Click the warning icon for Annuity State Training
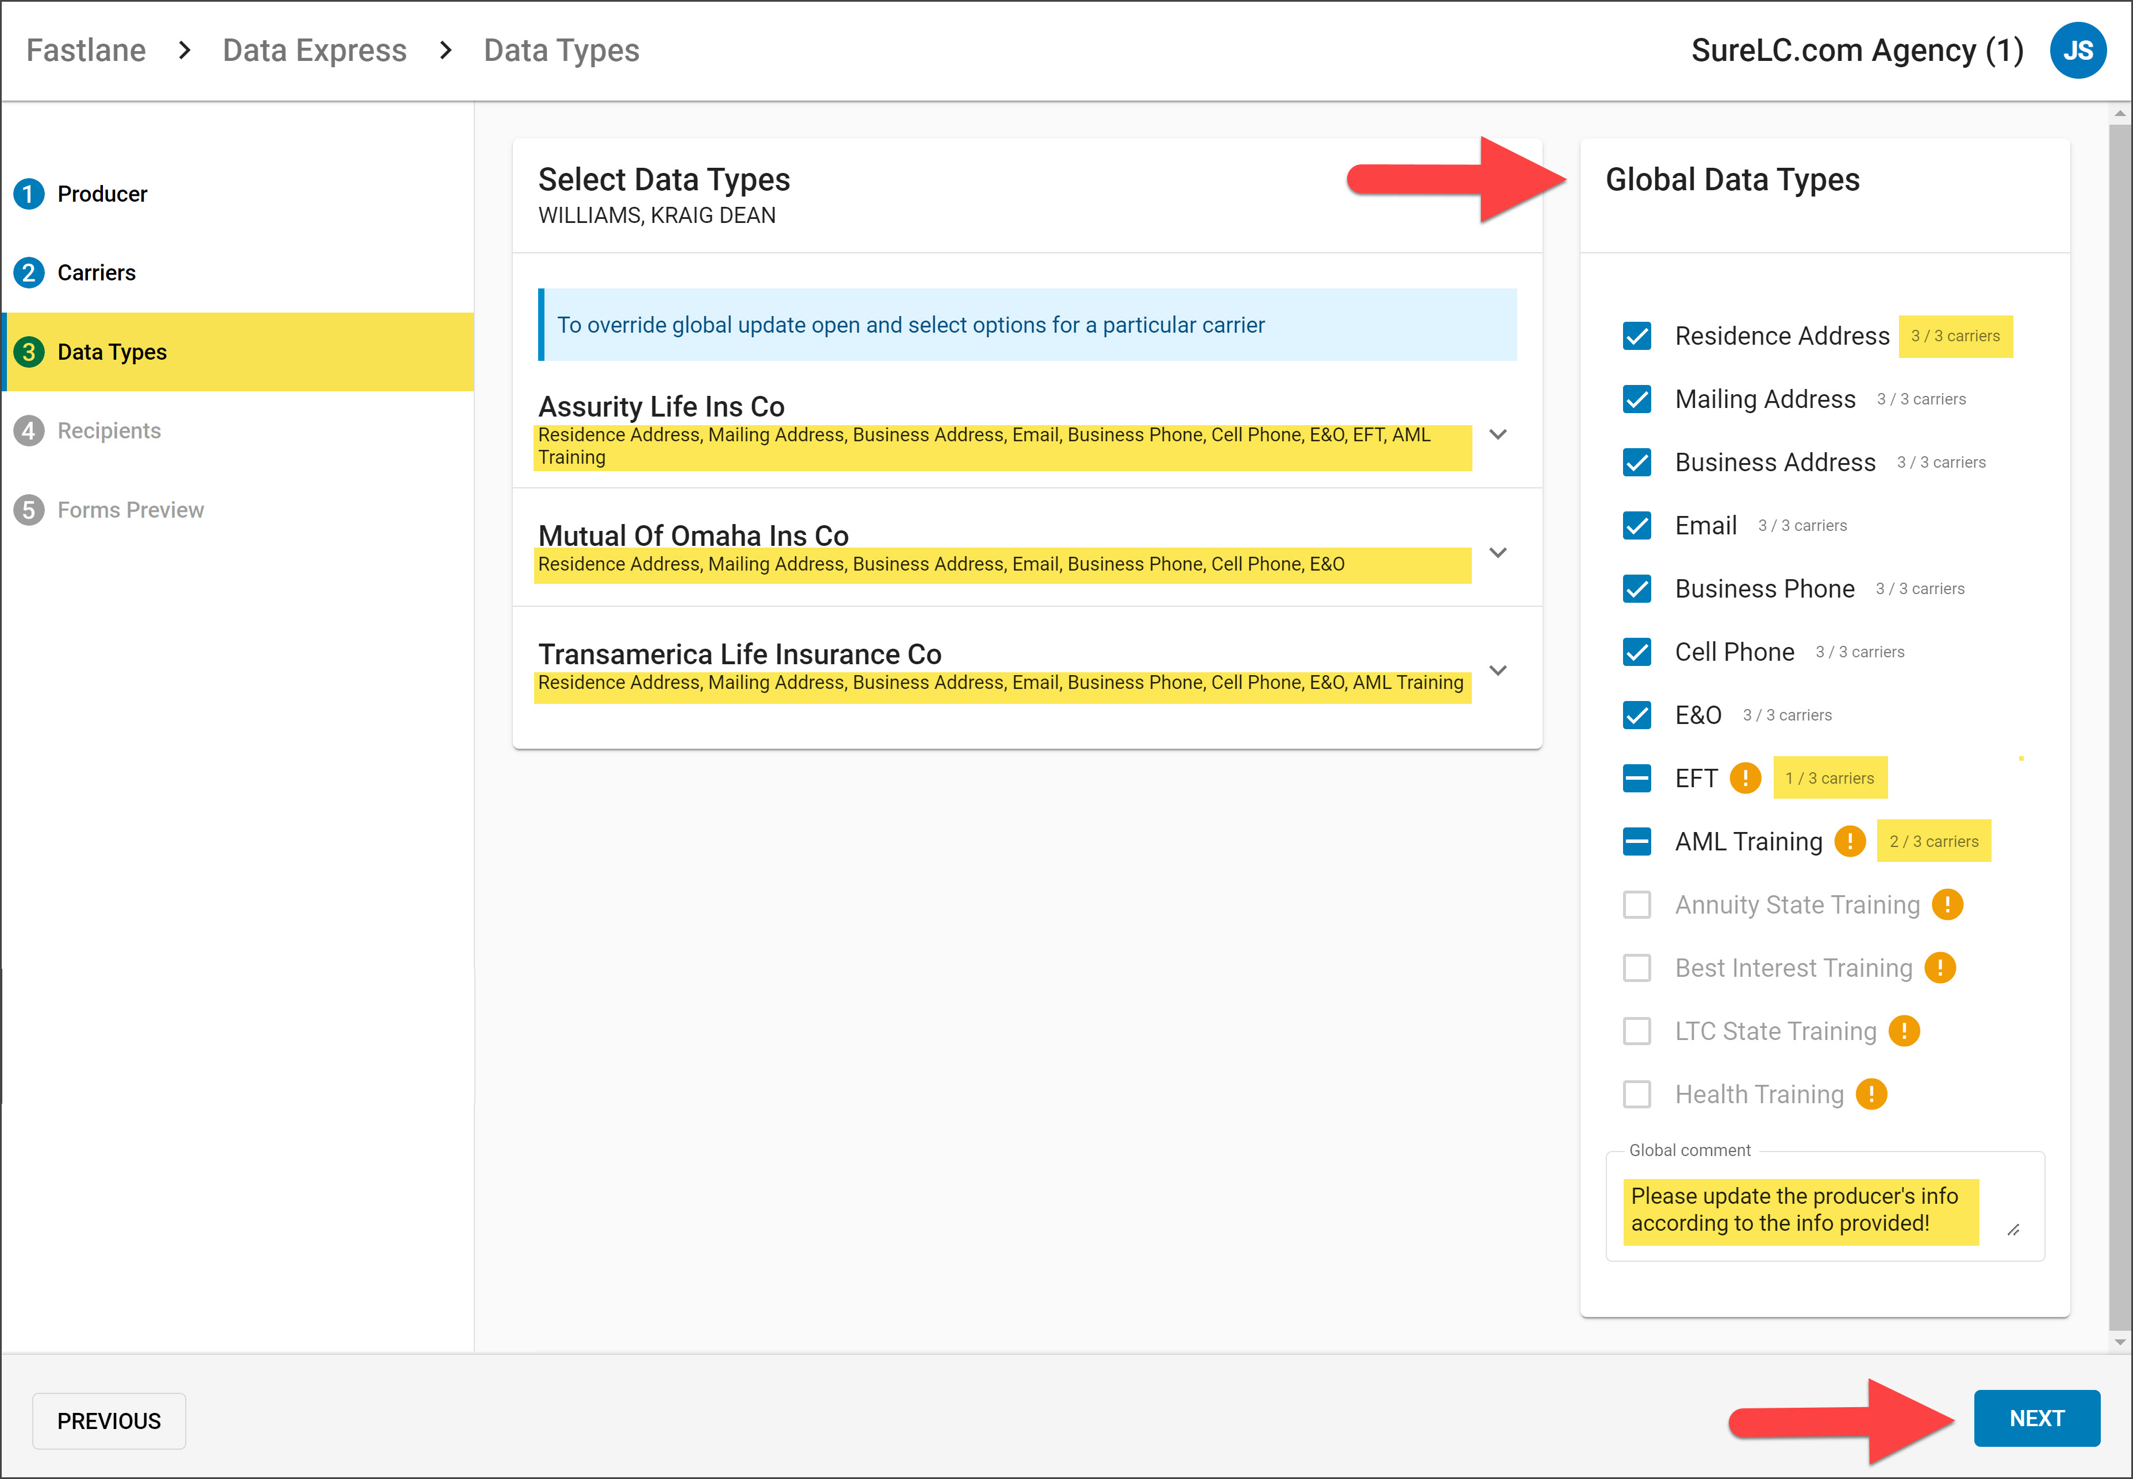This screenshot has width=2133, height=1479. (1948, 904)
